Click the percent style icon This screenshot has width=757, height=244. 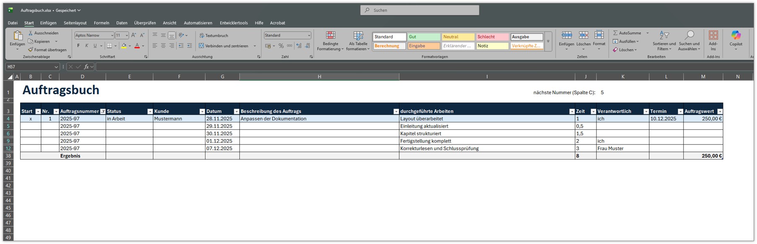pos(281,46)
